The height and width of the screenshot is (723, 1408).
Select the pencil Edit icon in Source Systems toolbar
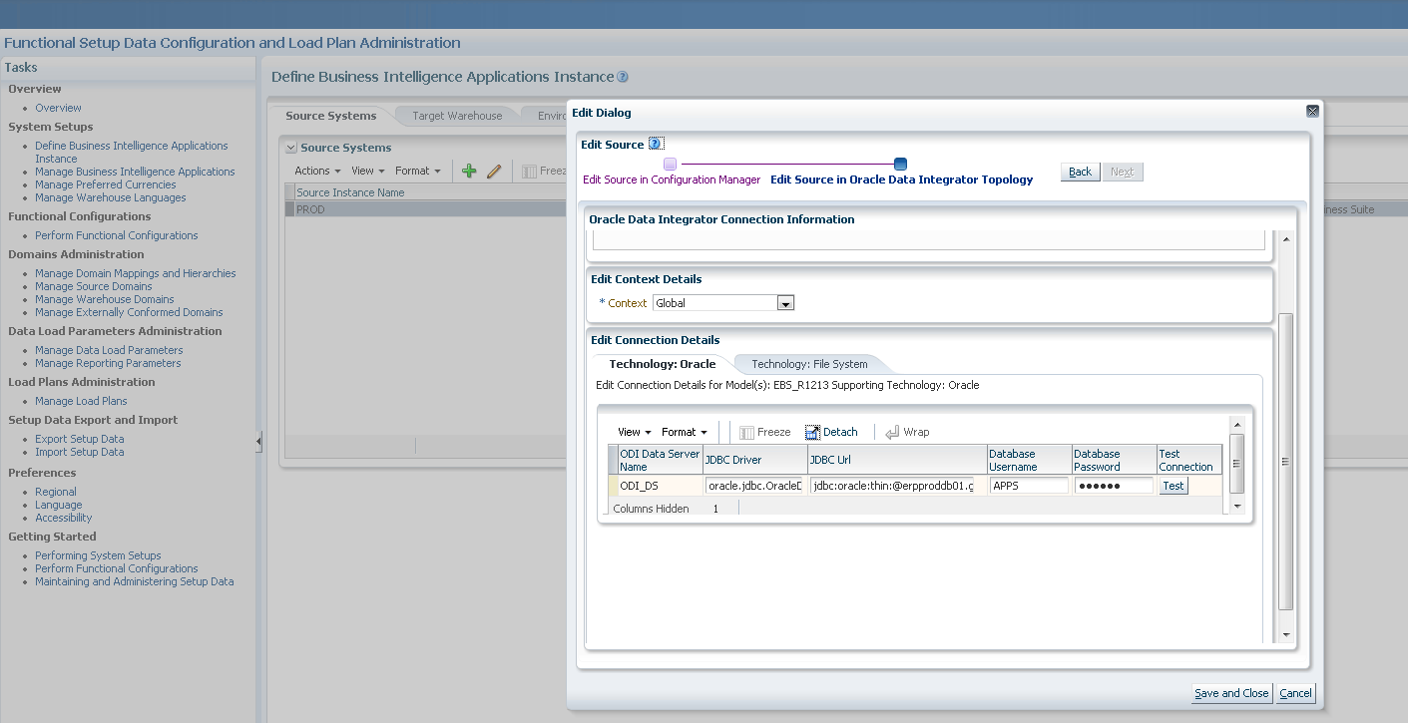[x=494, y=171]
